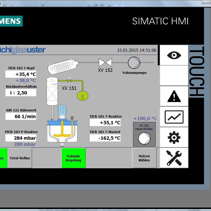Edit the SIR 121 Rührwerk speed field
Viewport: 211px width, 211px height.
coord(21,116)
